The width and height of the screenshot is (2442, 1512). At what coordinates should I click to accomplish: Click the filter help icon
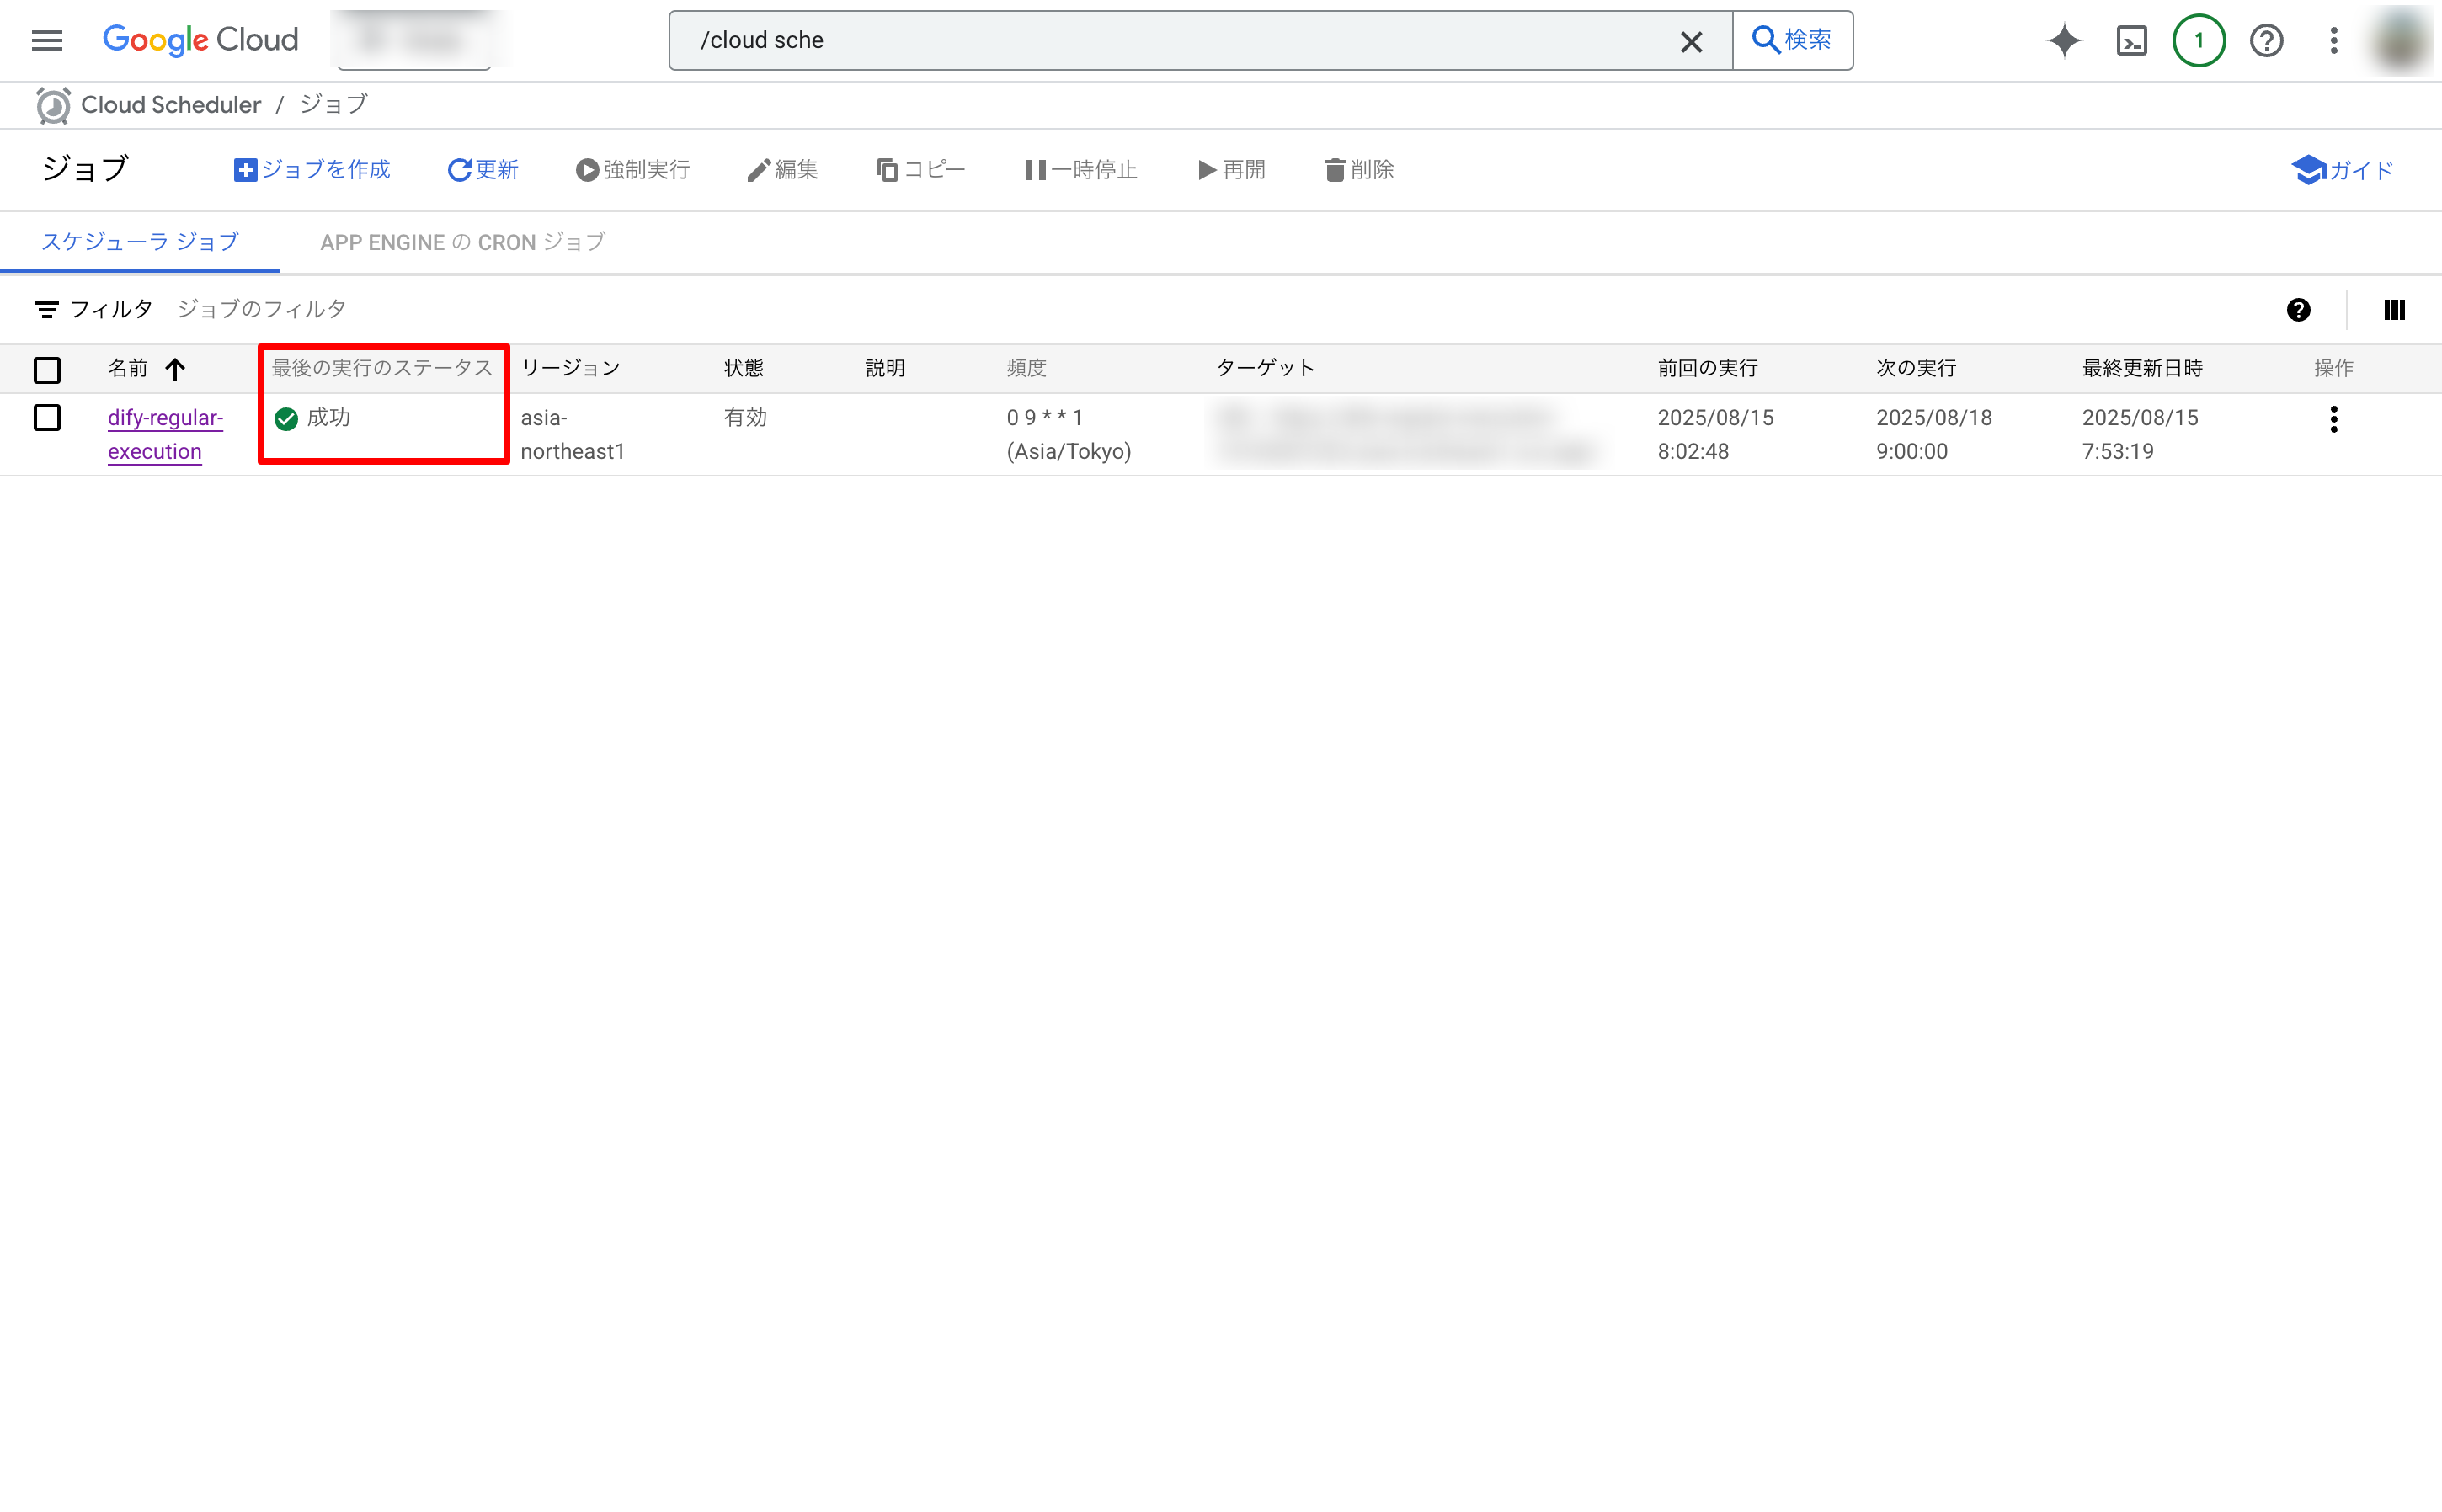pos(2298,310)
